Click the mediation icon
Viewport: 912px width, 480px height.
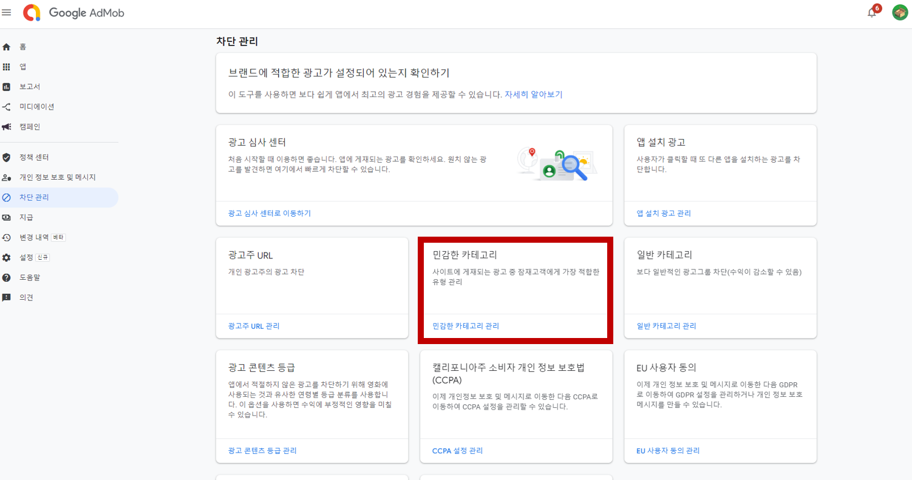tap(7, 107)
